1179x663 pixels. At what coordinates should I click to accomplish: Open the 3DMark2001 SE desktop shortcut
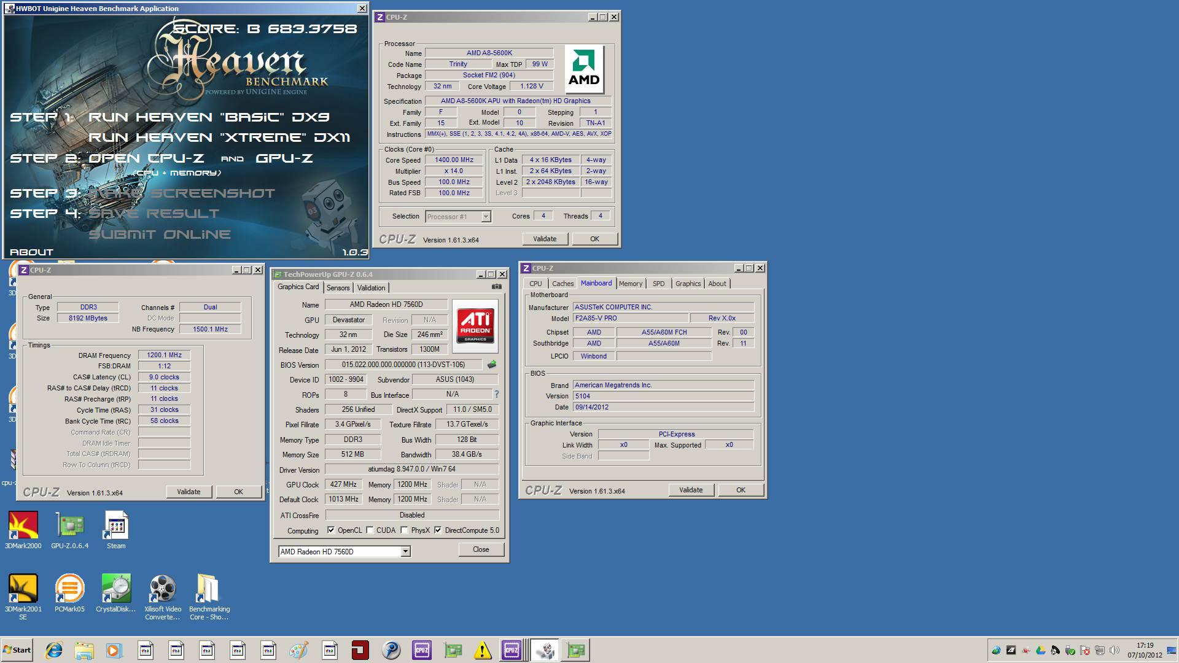click(23, 597)
